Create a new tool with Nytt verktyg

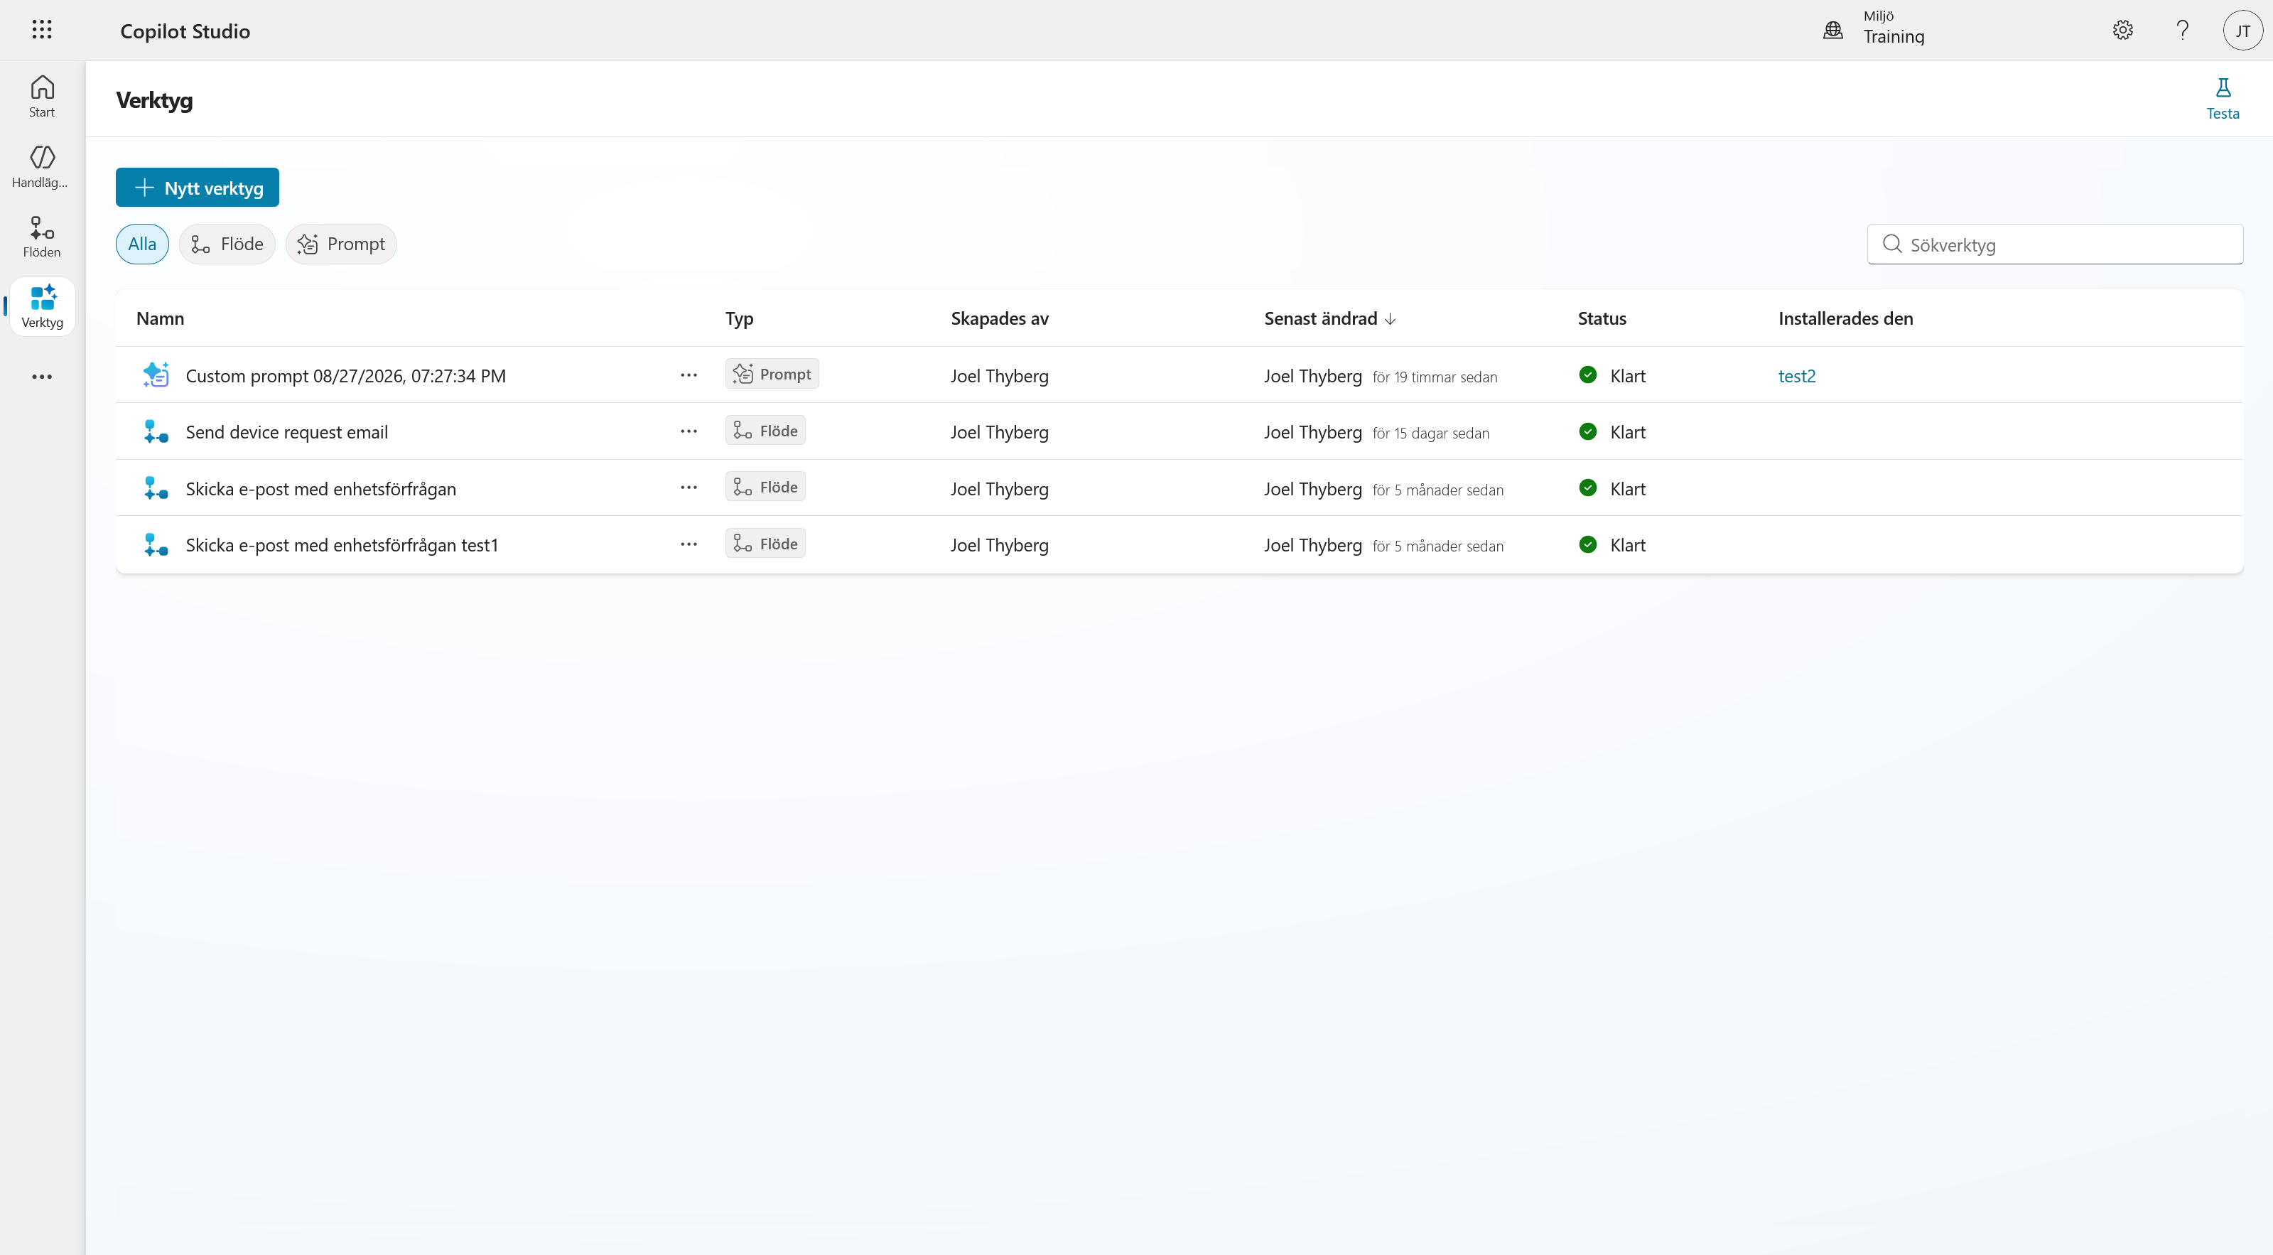(197, 187)
